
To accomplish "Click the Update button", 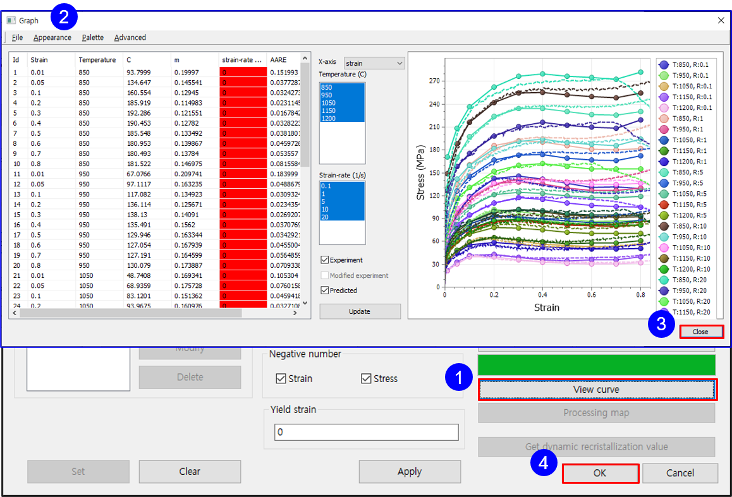I will point(360,311).
